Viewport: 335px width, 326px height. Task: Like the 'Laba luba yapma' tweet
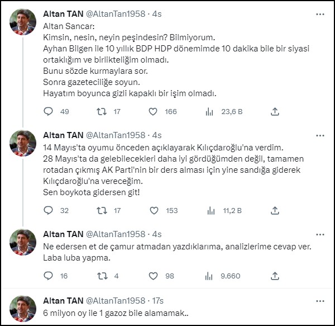tap(153, 276)
